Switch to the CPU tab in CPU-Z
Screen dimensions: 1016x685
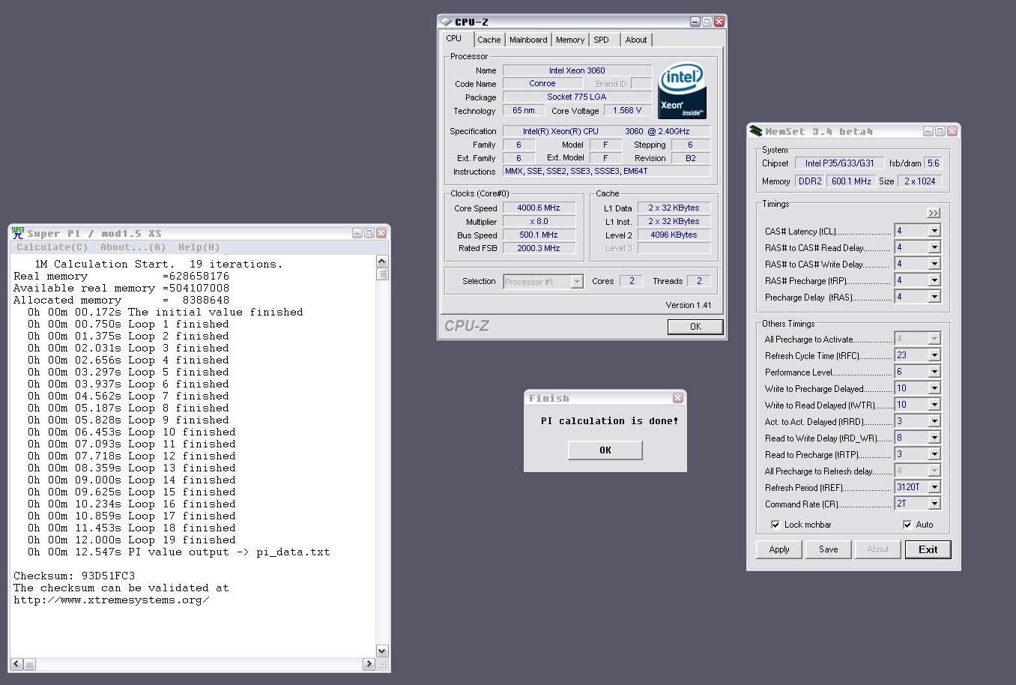[454, 38]
